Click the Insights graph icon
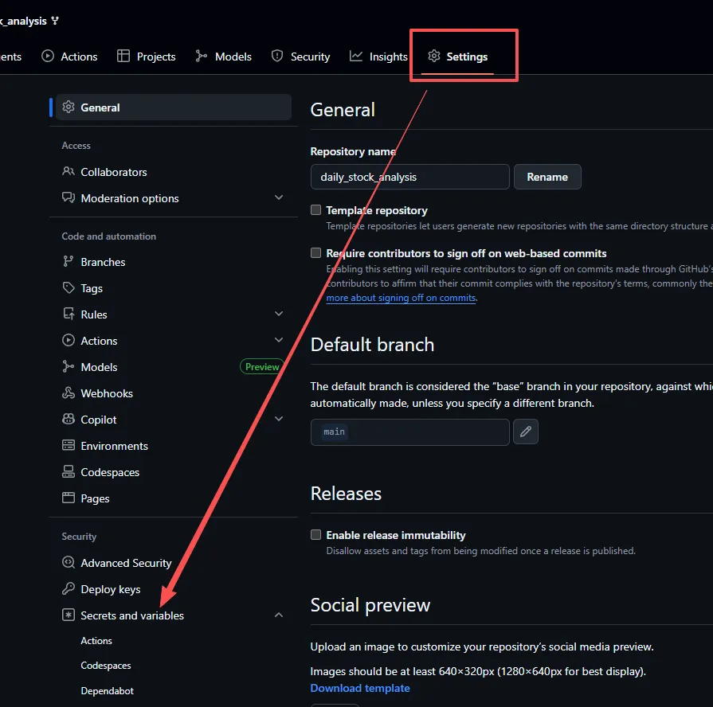This screenshot has width=713, height=707. (356, 56)
